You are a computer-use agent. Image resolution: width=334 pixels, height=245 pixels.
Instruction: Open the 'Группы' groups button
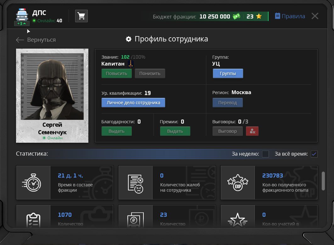tap(228, 73)
